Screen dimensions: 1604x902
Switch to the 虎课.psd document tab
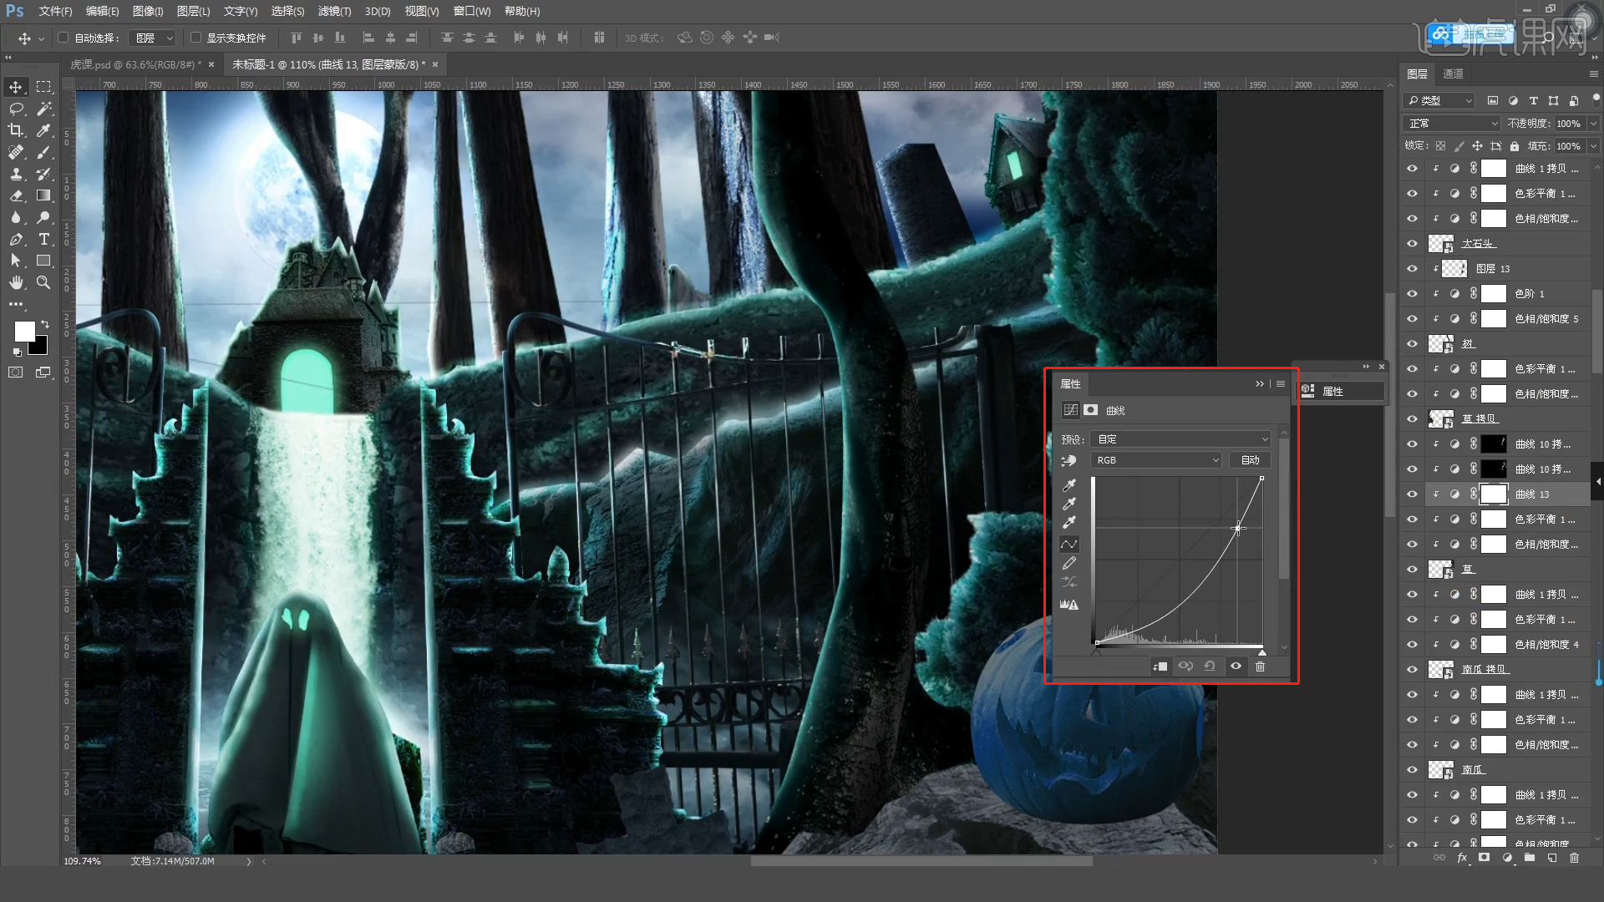[x=134, y=64]
